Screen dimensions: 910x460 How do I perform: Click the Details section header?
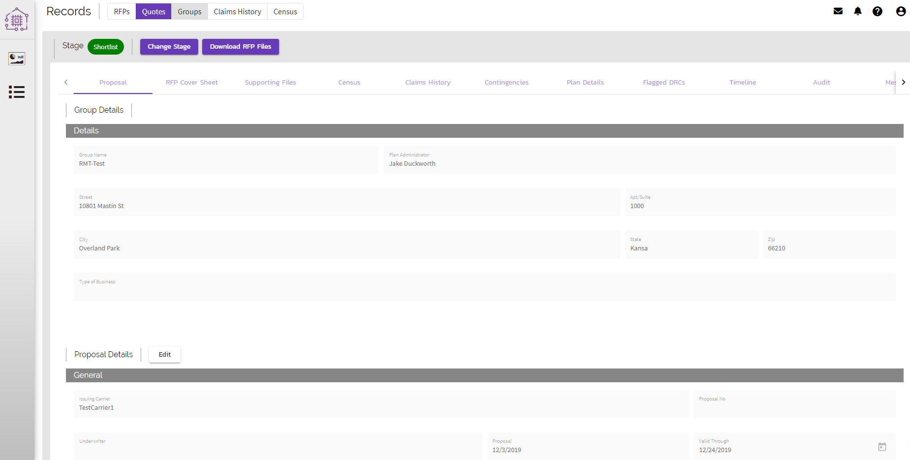(x=485, y=131)
